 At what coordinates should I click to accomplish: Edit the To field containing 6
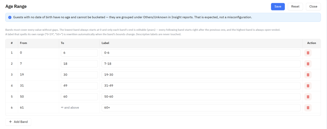point(79,53)
